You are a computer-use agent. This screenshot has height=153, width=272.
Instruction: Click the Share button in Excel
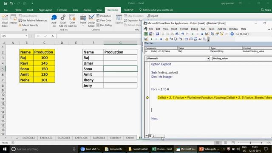coord(266,10)
